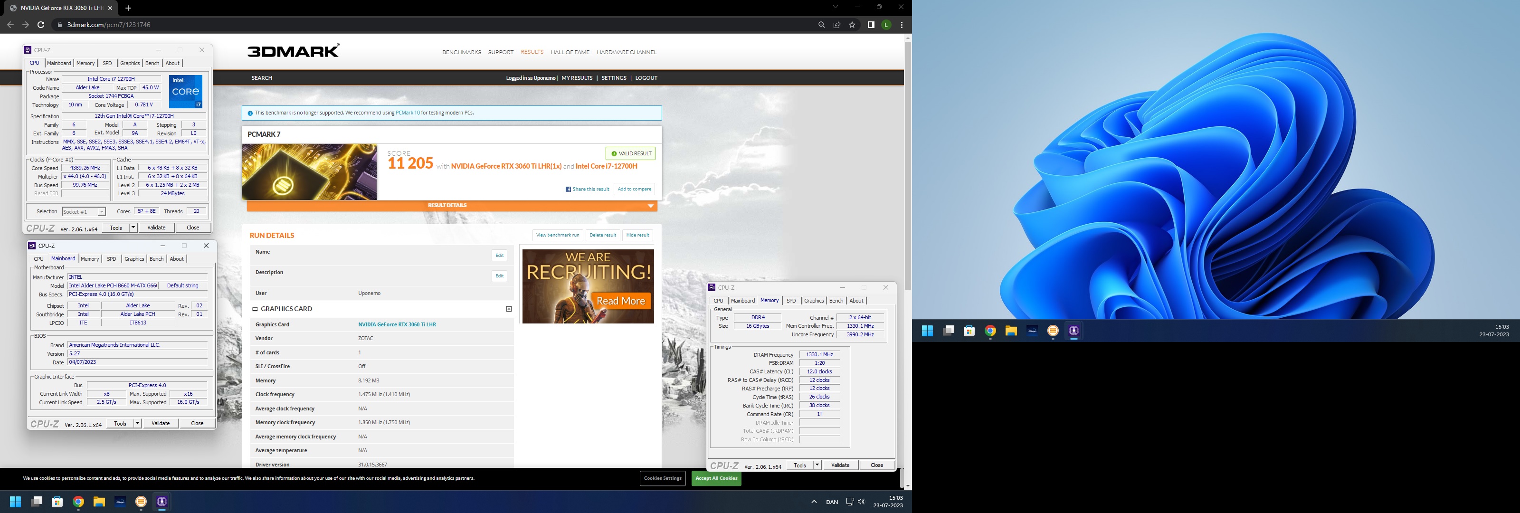Click Share this result link
The width and height of the screenshot is (1520, 513).
[x=587, y=189]
